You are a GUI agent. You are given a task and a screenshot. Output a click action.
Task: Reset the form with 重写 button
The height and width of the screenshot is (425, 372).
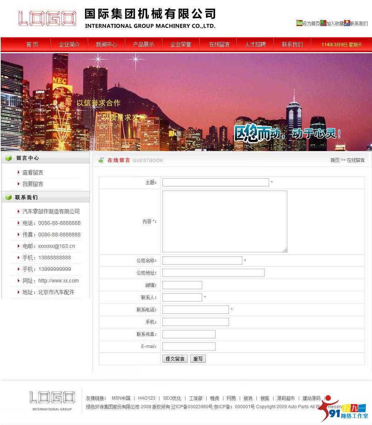pyautogui.click(x=198, y=359)
